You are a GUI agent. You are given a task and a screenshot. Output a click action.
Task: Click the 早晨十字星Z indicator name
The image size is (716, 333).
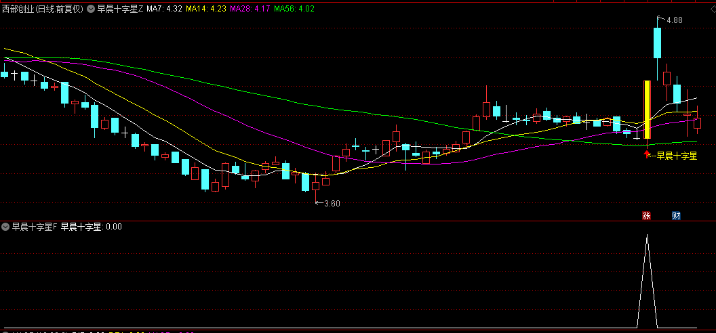pos(121,8)
